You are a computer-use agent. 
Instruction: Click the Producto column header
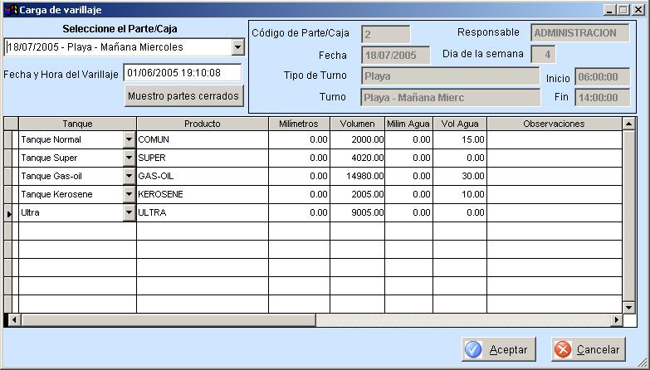pos(203,124)
